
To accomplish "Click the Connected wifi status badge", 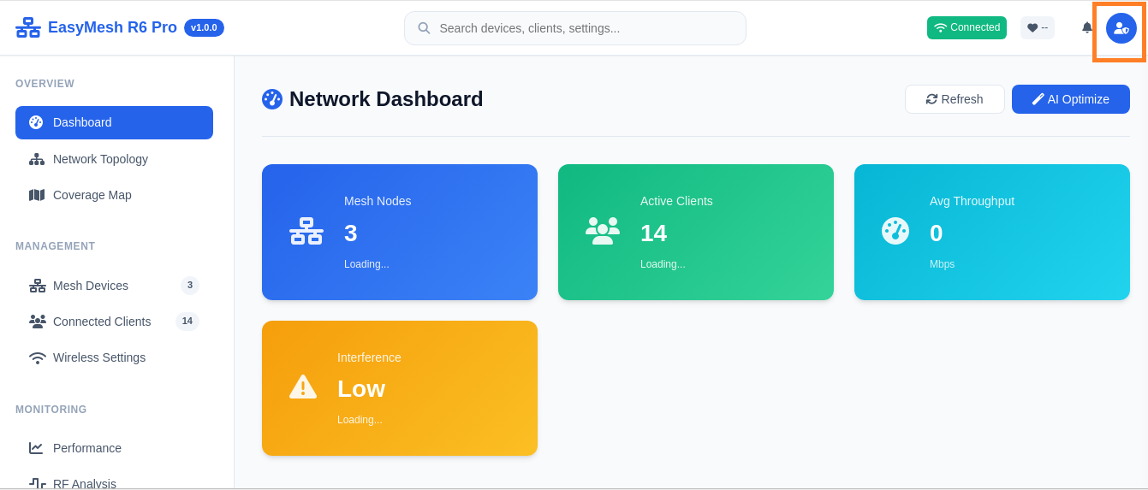I will point(967,27).
